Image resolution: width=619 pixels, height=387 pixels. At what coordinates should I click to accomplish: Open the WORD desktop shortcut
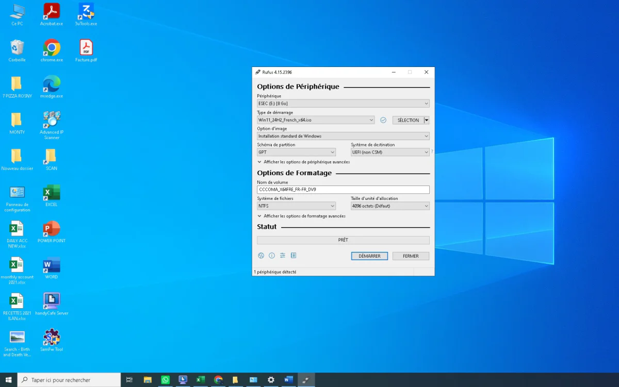pos(52,267)
